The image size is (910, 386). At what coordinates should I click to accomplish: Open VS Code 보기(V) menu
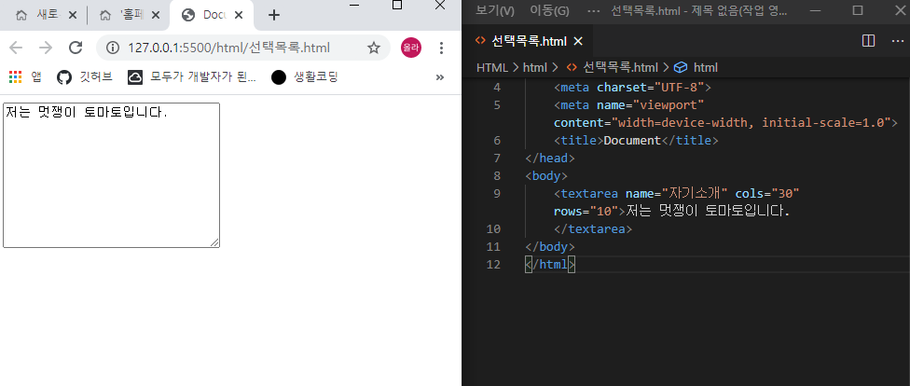tap(495, 10)
